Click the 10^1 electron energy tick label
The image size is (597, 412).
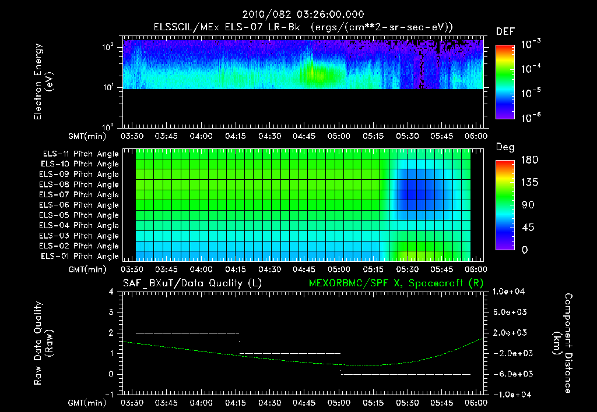[x=108, y=87]
